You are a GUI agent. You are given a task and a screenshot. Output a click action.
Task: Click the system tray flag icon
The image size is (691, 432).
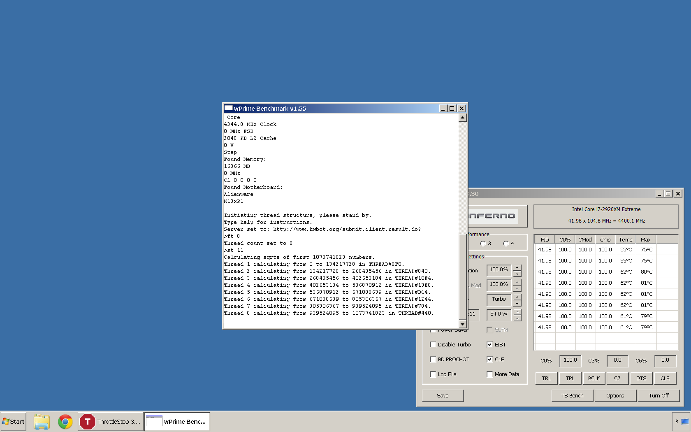tap(685, 421)
